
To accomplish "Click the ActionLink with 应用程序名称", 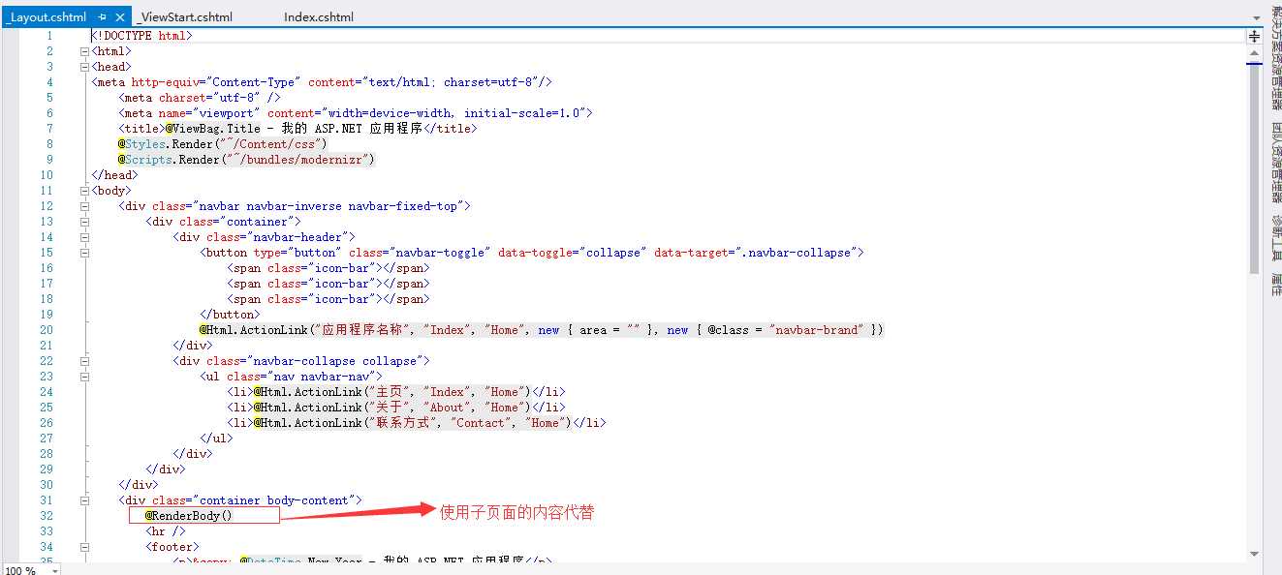I will (542, 330).
